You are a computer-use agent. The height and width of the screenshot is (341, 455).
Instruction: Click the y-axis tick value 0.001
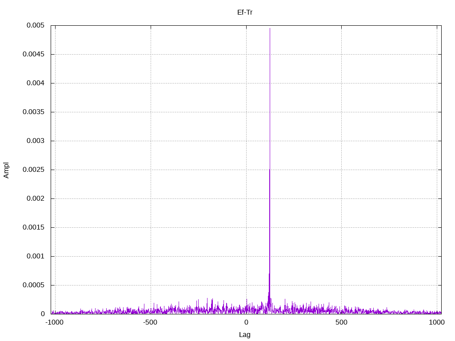pos(36,256)
